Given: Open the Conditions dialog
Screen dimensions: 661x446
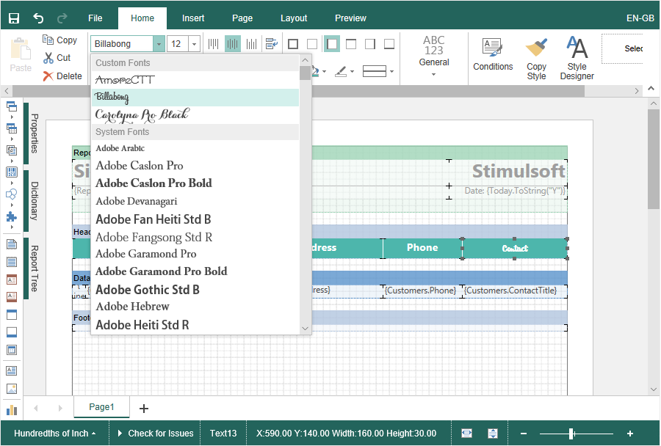Looking at the screenshot, I should click(493, 55).
